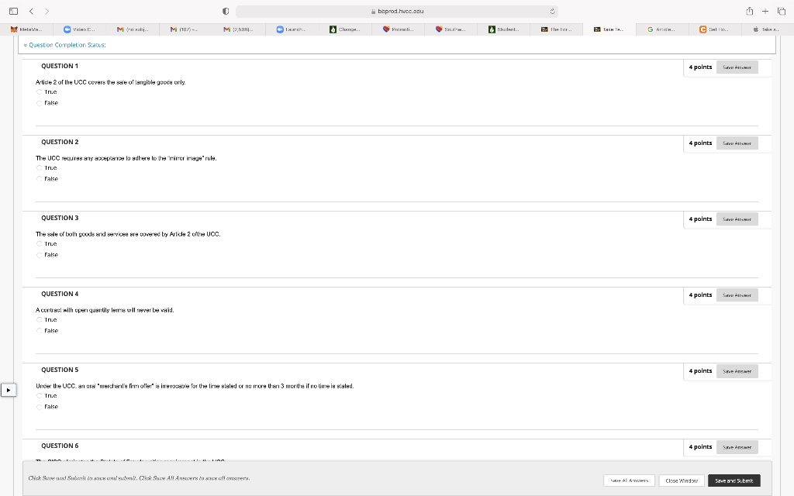Click the QUESTION 5 heading
The image size is (794, 496).
pos(60,370)
